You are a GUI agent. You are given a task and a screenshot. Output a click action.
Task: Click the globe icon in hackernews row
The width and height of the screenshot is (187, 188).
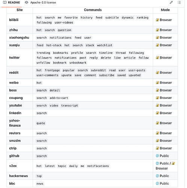(157, 176)
